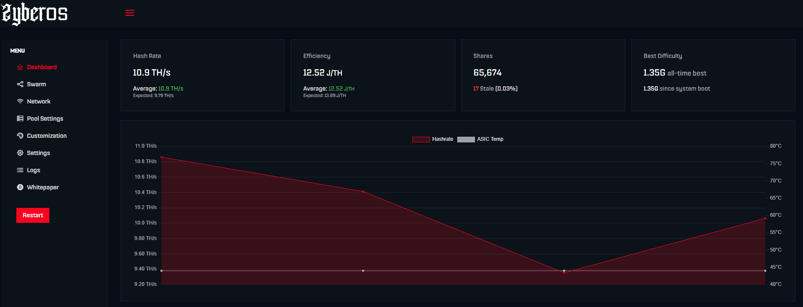Screen dimensions: 803x307
Task: Toggle ASIC Temp series in chart legend
Action: coord(490,139)
